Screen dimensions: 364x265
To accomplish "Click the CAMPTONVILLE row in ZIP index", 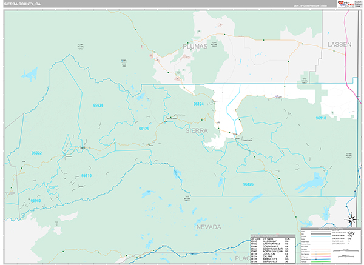I will tap(270, 244).
